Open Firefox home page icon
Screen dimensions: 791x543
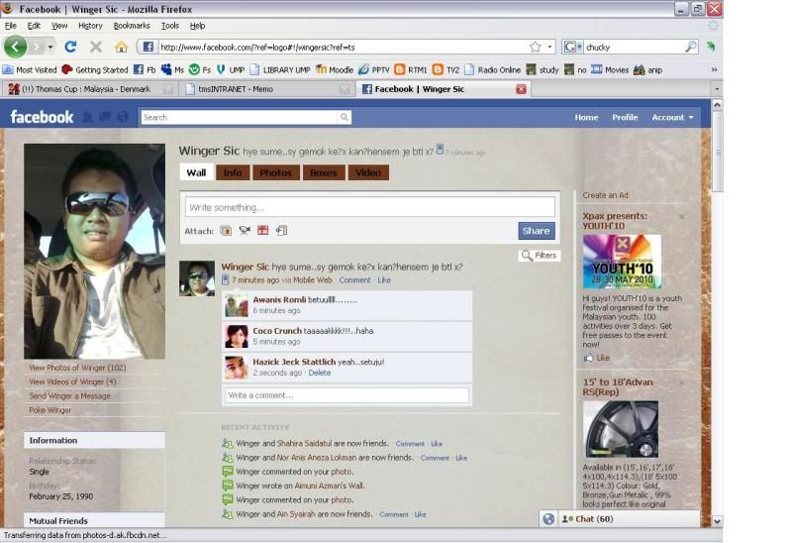121,48
